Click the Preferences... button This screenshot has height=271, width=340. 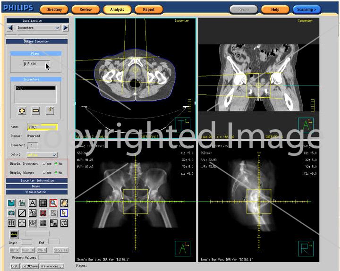[x=52, y=266]
